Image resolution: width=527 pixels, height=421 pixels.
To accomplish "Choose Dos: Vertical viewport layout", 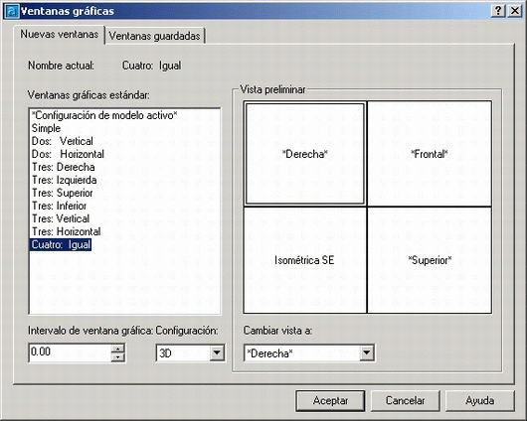I will (63, 141).
